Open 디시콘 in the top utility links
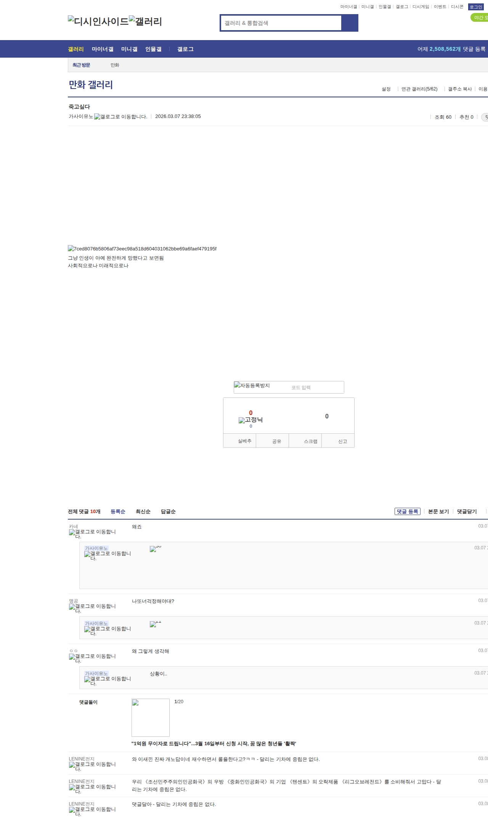This screenshot has width=488, height=817. 457,7
